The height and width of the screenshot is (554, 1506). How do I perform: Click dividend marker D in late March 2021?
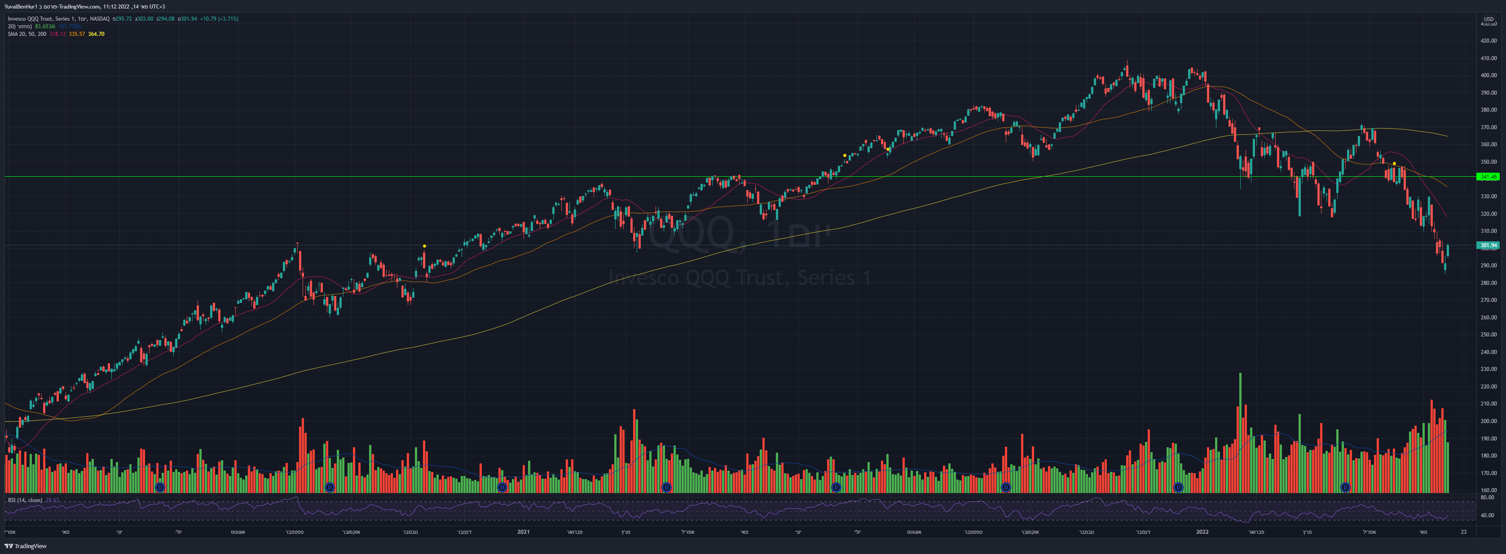[666, 488]
